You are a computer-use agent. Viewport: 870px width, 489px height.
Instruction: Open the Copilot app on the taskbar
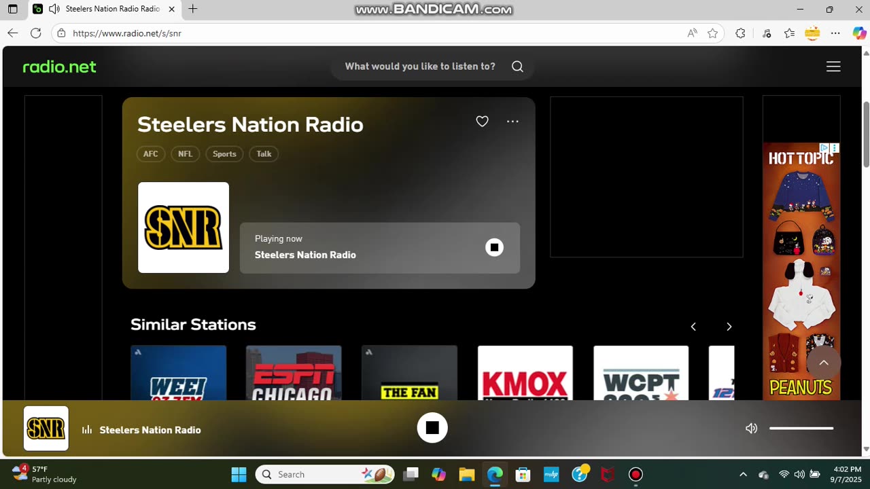[438, 474]
